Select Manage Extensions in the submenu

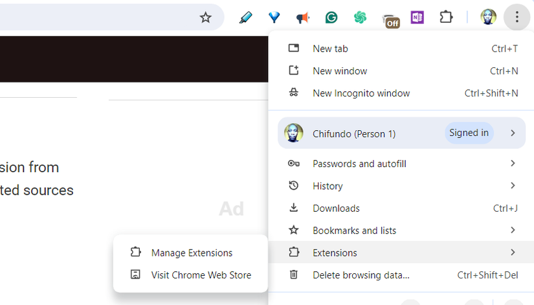(x=192, y=253)
